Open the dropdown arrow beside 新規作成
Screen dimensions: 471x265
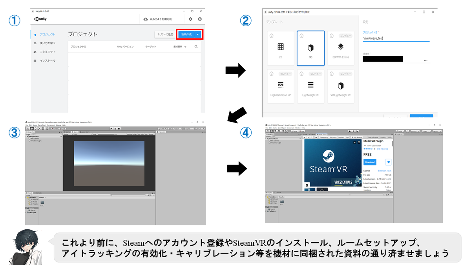click(198, 34)
